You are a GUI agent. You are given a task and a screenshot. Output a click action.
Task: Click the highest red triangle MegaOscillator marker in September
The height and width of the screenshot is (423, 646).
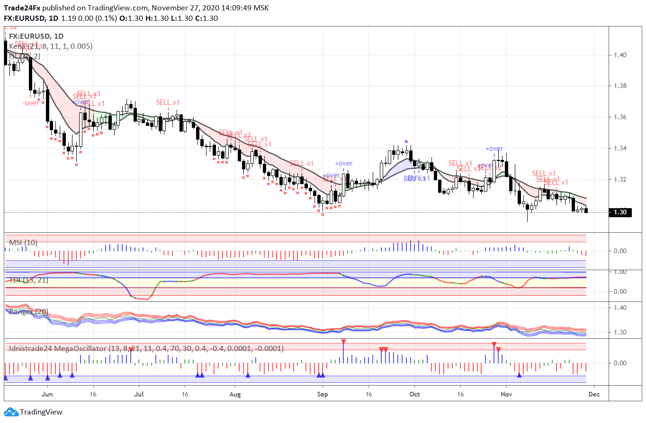[x=343, y=341]
